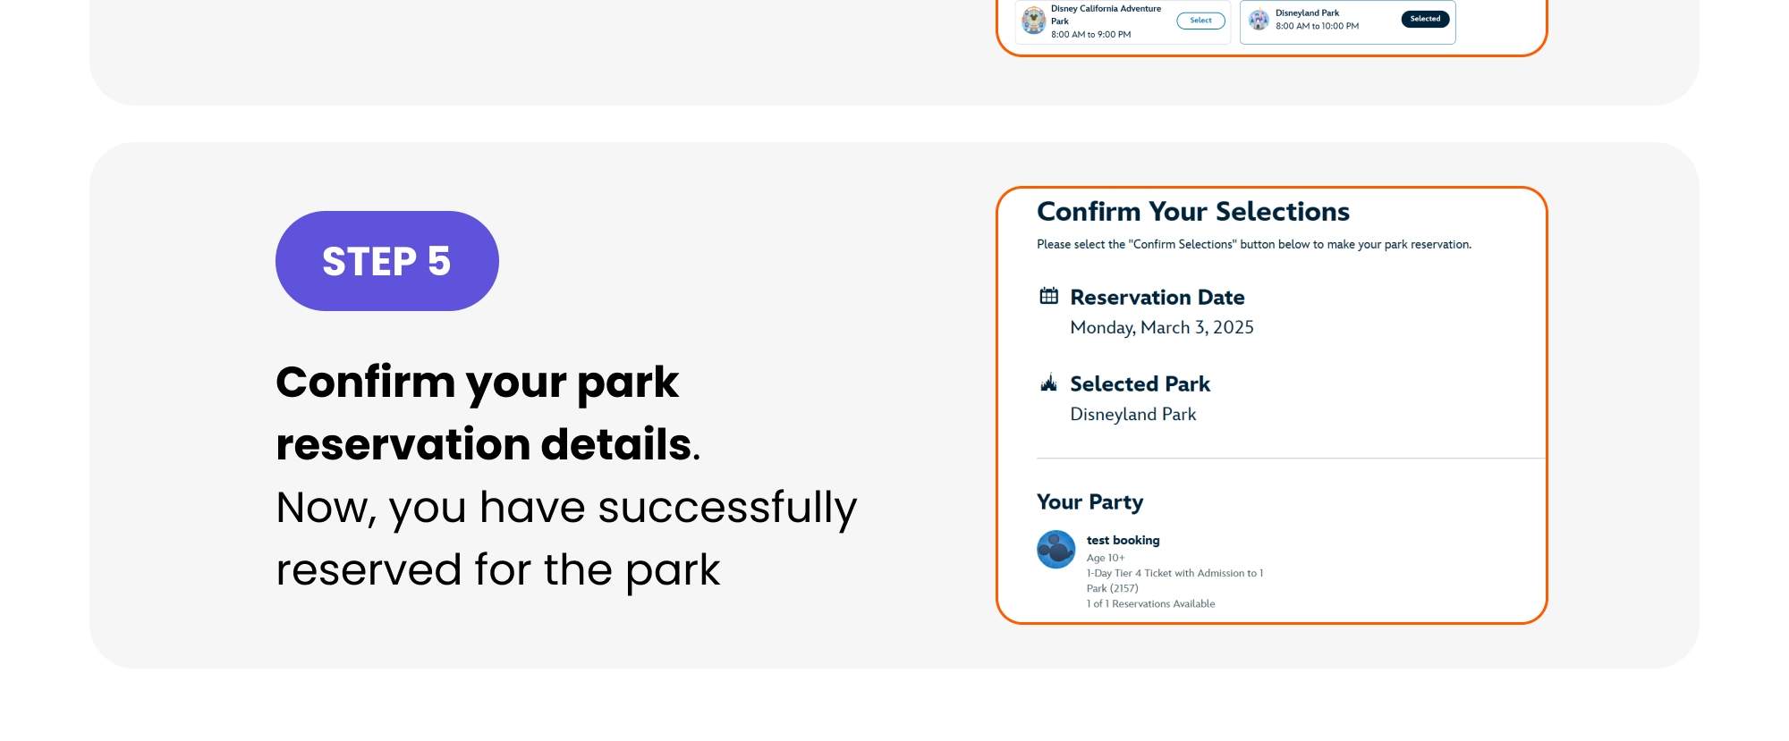Select Disney California Adventure Park
The height and width of the screenshot is (741, 1789).
click(x=1200, y=20)
